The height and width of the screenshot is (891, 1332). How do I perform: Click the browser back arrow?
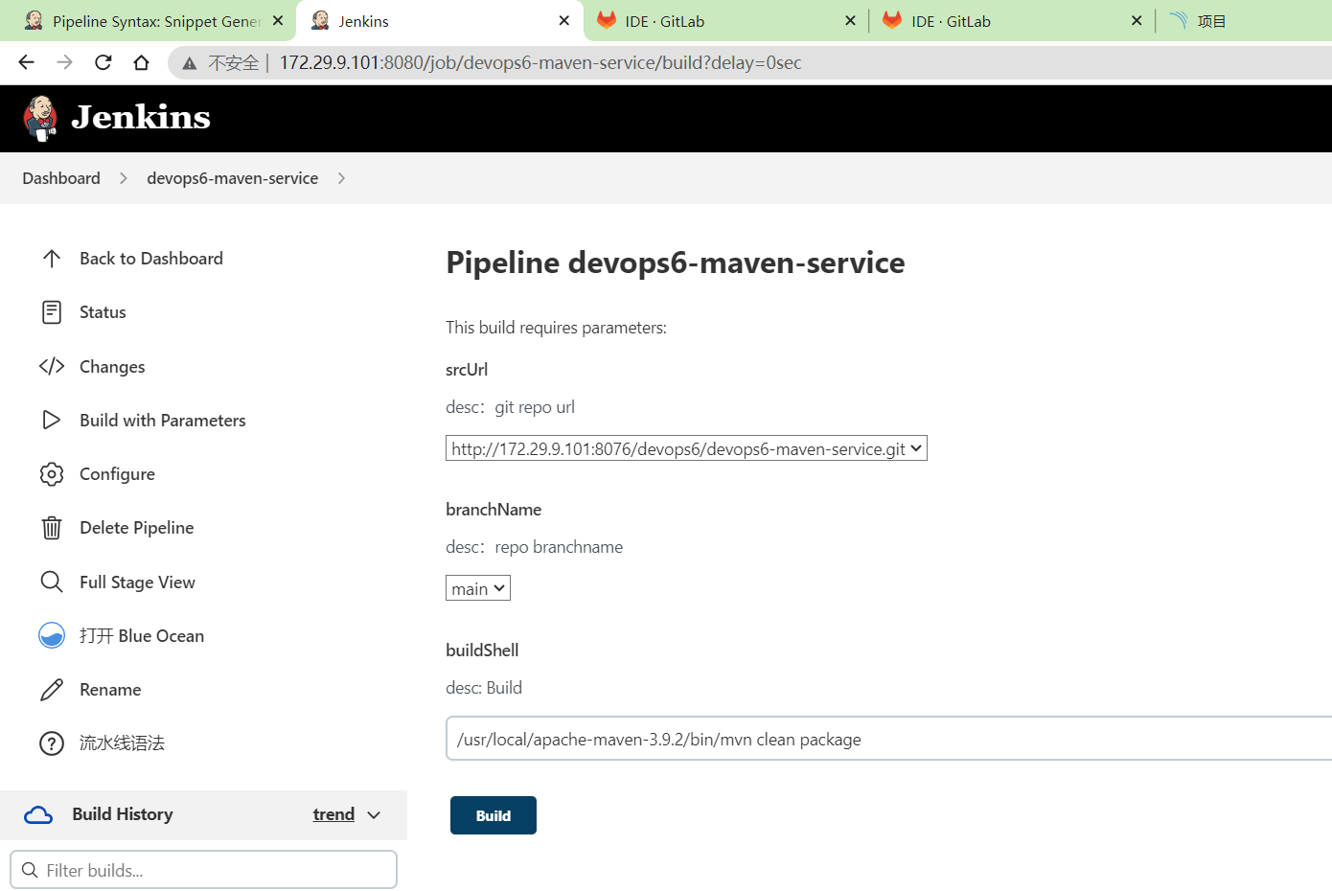tap(26, 62)
